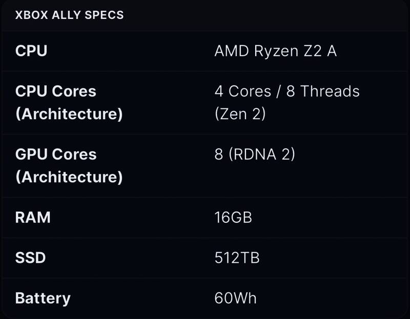Select the CPU Cores label

coord(56,92)
